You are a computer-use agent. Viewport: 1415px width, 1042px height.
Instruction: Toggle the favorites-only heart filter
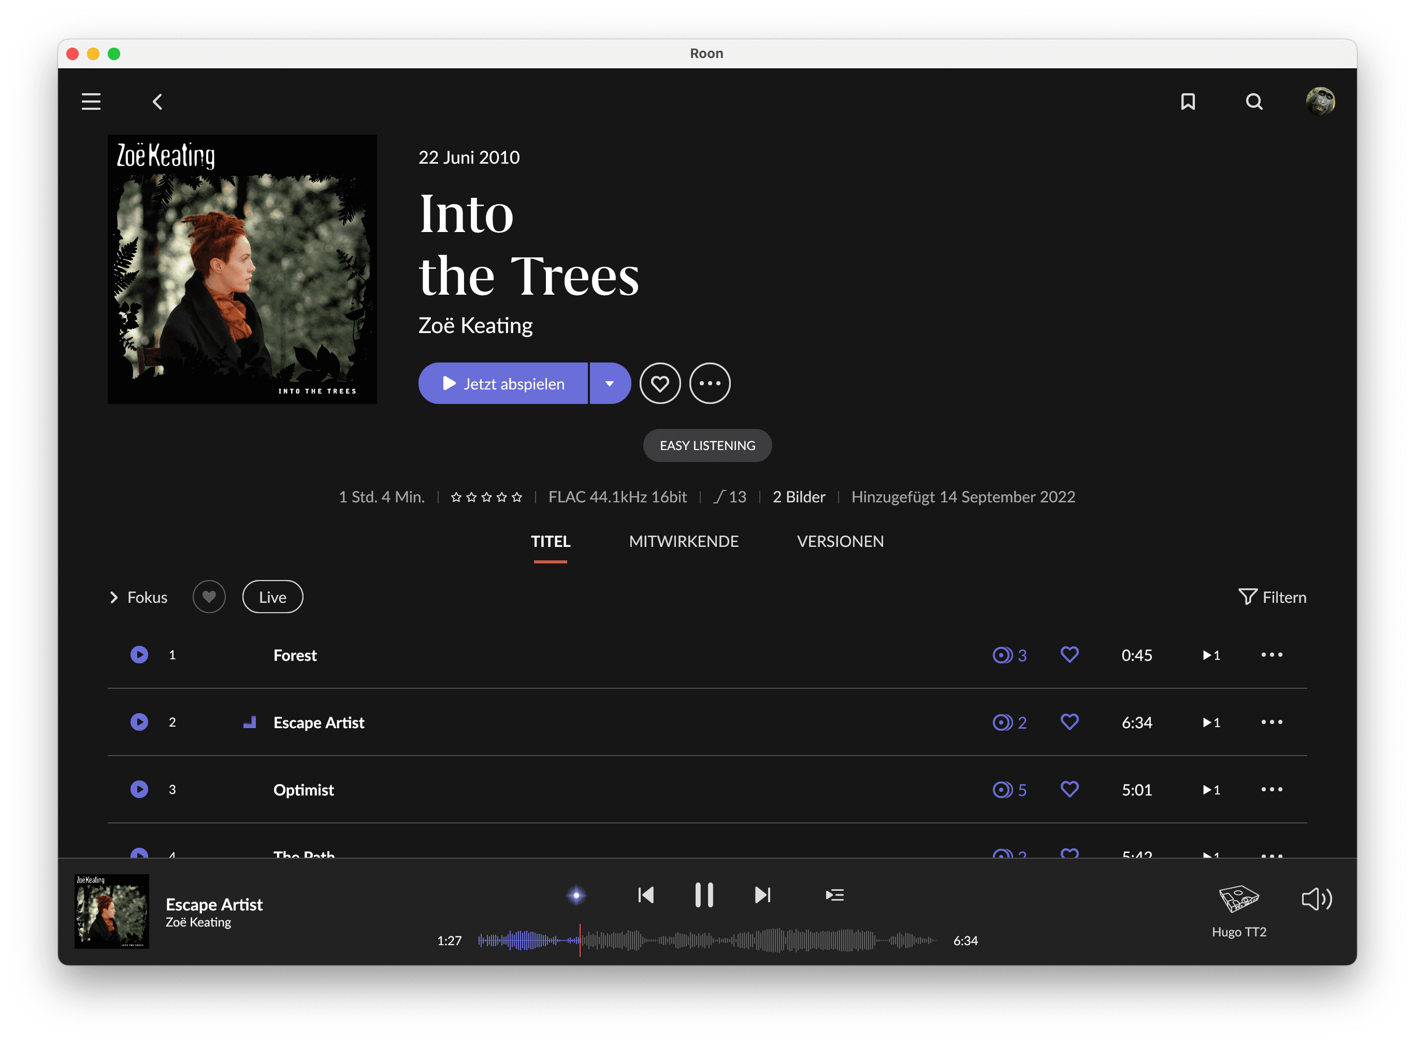pyautogui.click(x=209, y=597)
